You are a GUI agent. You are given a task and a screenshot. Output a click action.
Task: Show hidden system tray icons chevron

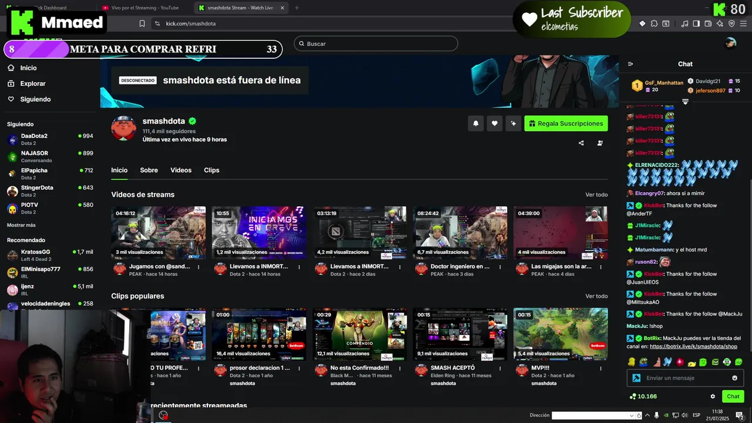point(646,415)
